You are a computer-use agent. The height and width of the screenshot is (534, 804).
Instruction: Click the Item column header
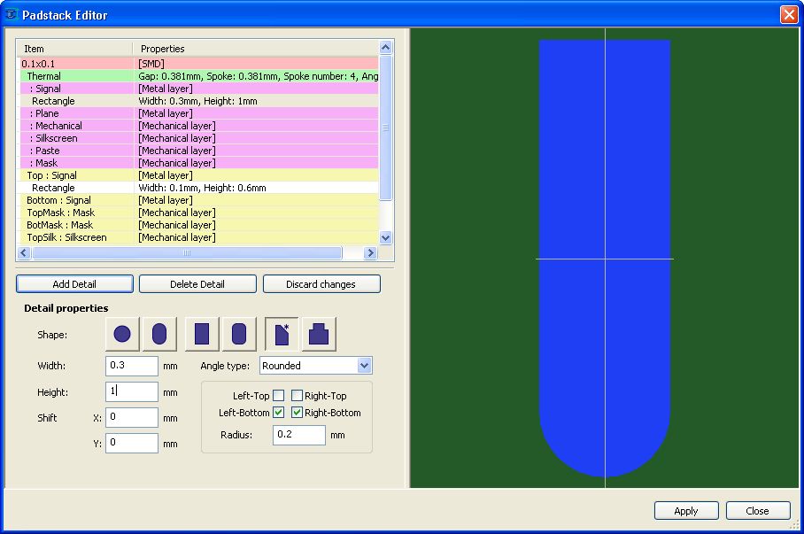click(75, 49)
